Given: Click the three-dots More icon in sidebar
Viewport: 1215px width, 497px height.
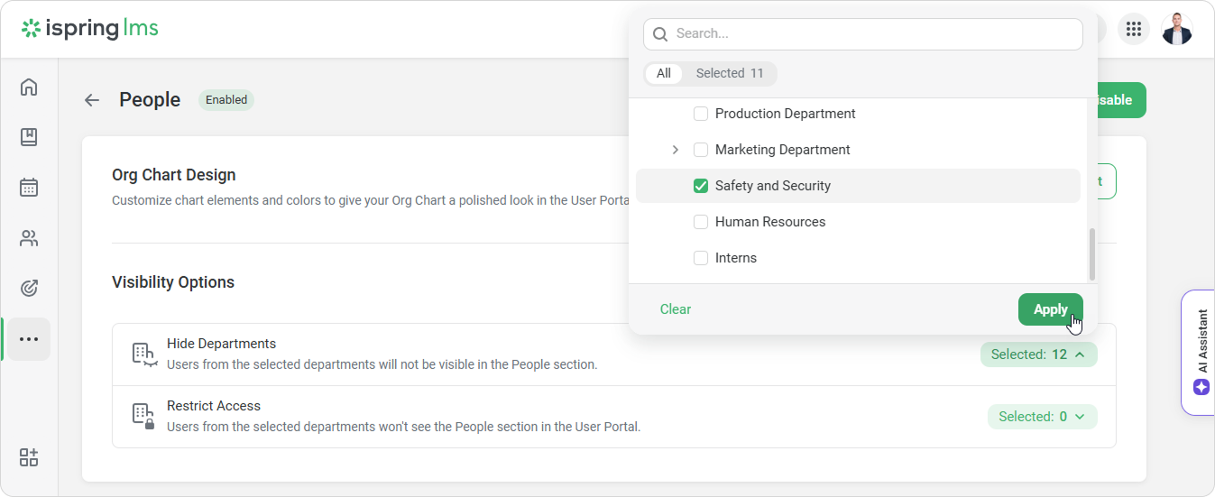Looking at the screenshot, I should coord(29,339).
